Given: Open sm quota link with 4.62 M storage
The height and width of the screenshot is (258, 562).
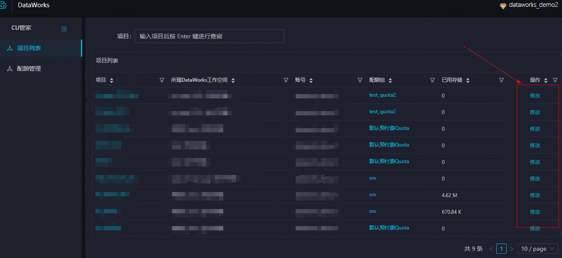Looking at the screenshot, I should coord(373,195).
